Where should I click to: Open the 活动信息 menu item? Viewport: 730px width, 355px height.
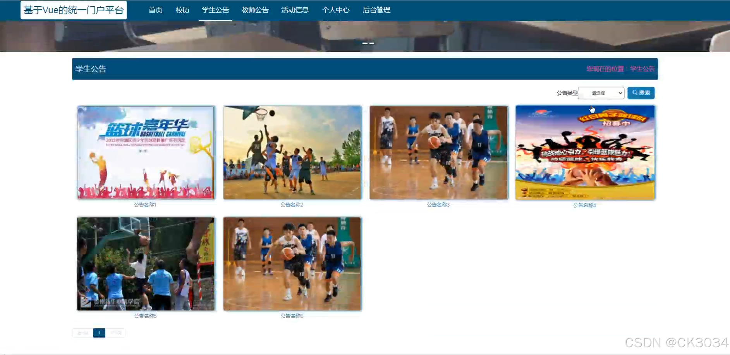[x=295, y=10]
